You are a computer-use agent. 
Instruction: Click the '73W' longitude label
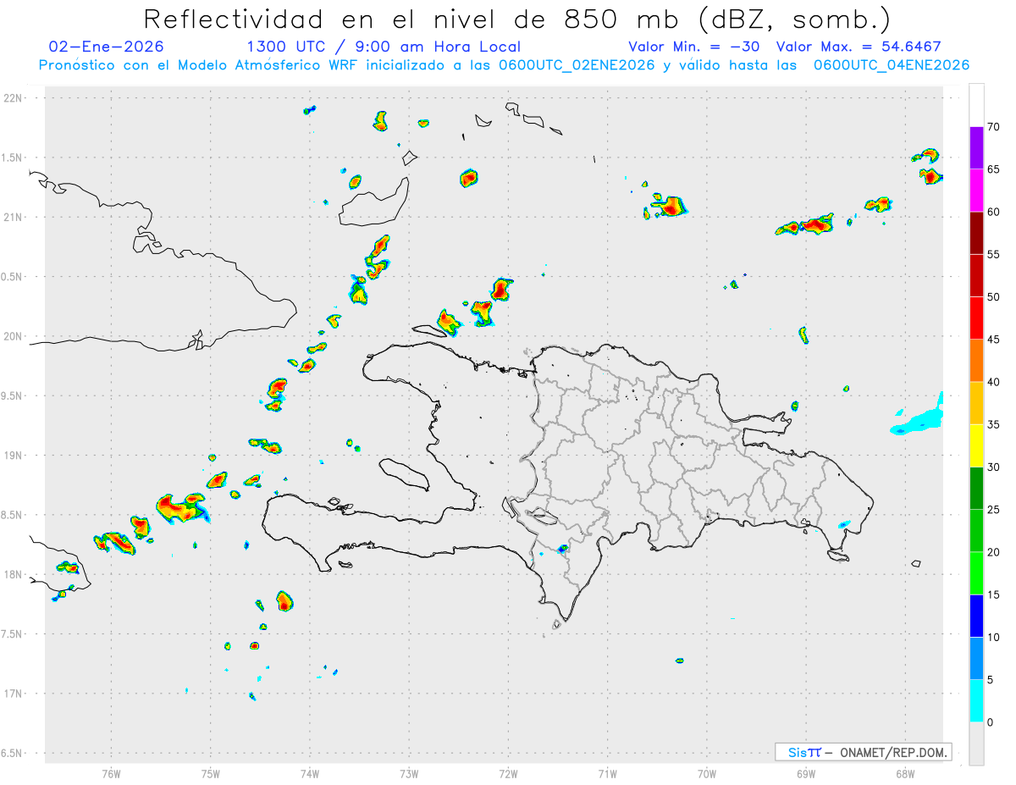(409, 774)
